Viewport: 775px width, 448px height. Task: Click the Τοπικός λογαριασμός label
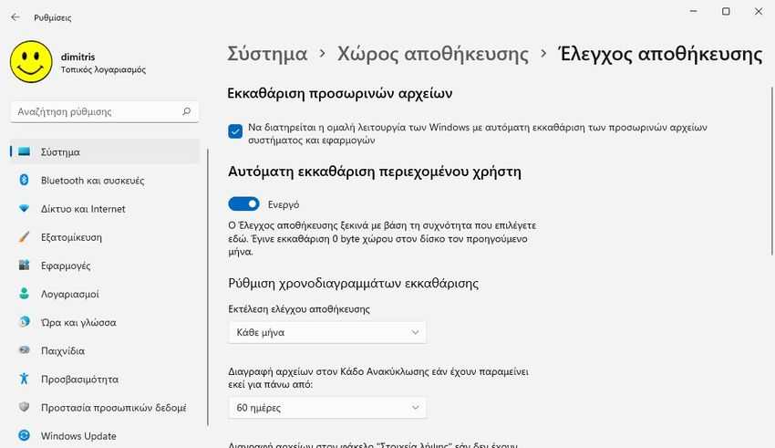coord(103,69)
